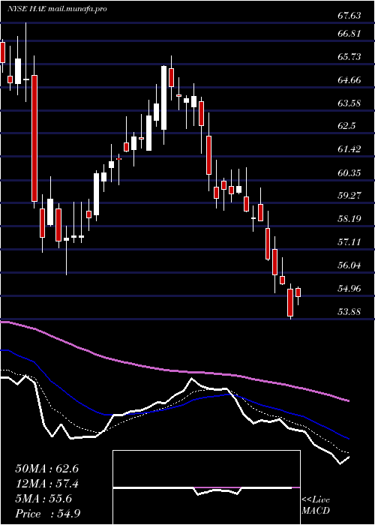This screenshot has height=525, width=375.
Task: Click the NYSE HAE mail.munafa.pro chart title
Action: click(57, 9)
